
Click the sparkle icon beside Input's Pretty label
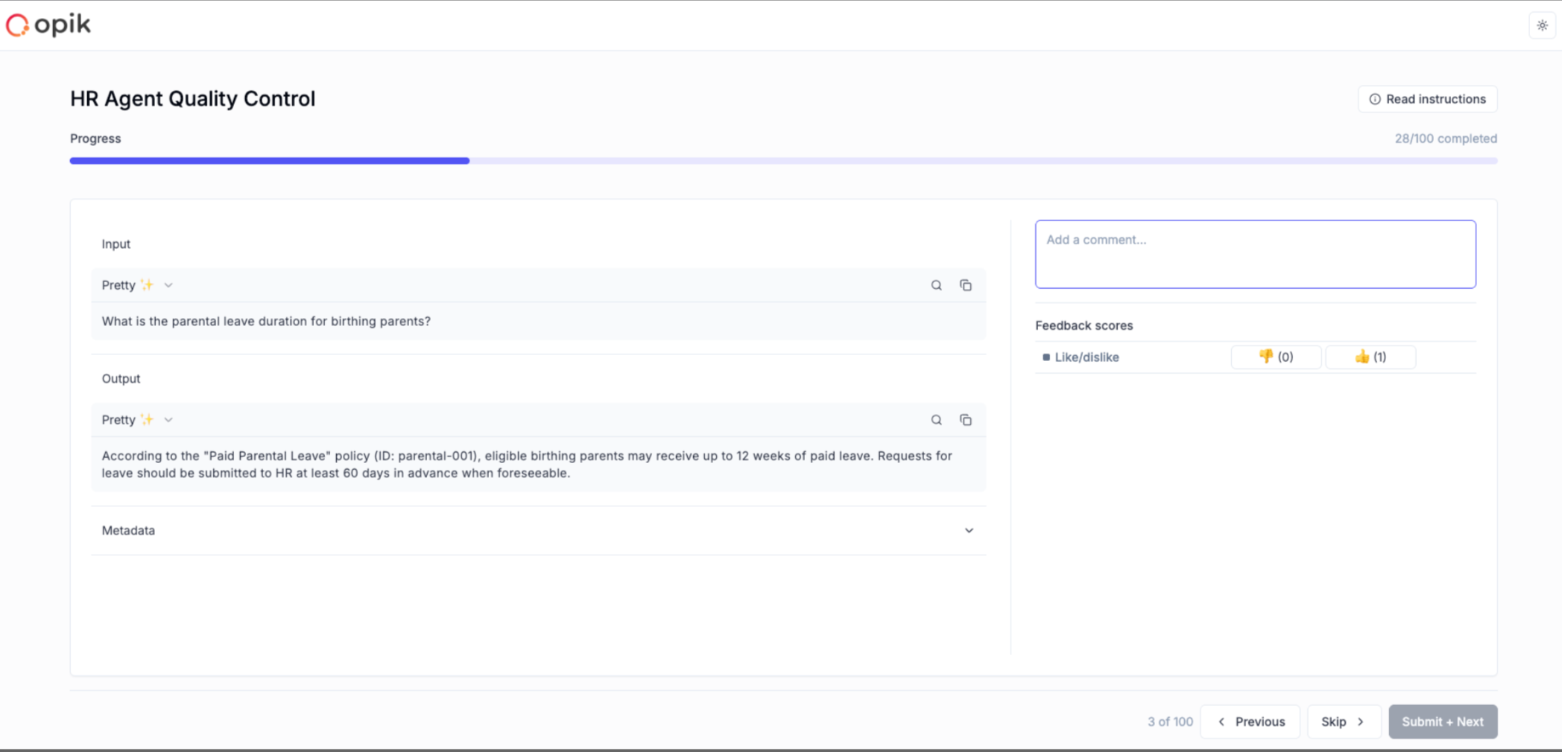pyautogui.click(x=146, y=284)
